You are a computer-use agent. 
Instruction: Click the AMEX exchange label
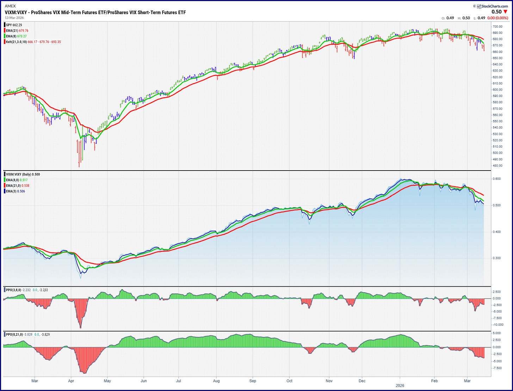10,6
